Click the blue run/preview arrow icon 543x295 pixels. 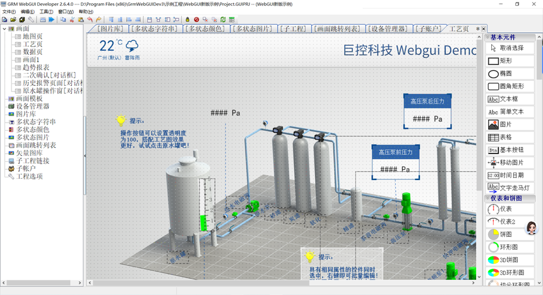pyautogui.click(x=51, y=20)
